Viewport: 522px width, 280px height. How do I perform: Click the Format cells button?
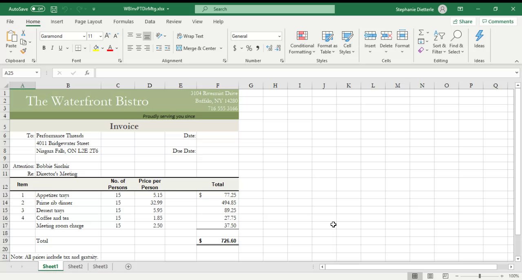point(402,42)
